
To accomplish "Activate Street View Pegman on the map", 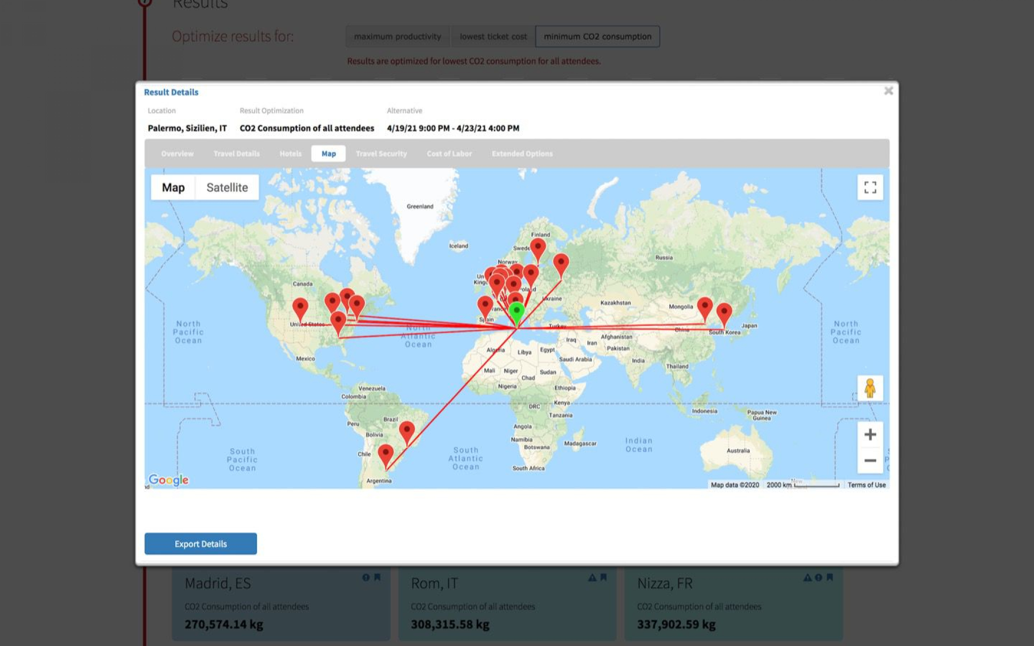I will (870, 389).
